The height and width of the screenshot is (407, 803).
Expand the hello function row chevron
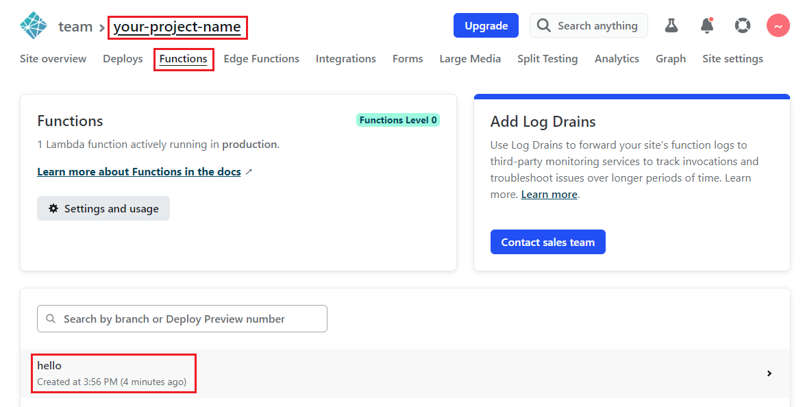[x=769, y=373]
